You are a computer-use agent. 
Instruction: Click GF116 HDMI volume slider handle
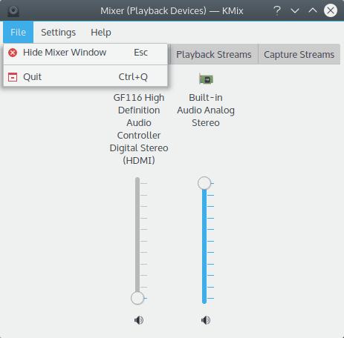click(137, 298)
